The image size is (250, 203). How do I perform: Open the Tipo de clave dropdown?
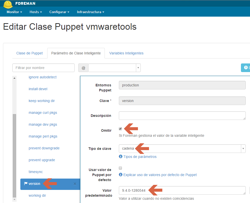pyautogui.click(x=182, y=149)
